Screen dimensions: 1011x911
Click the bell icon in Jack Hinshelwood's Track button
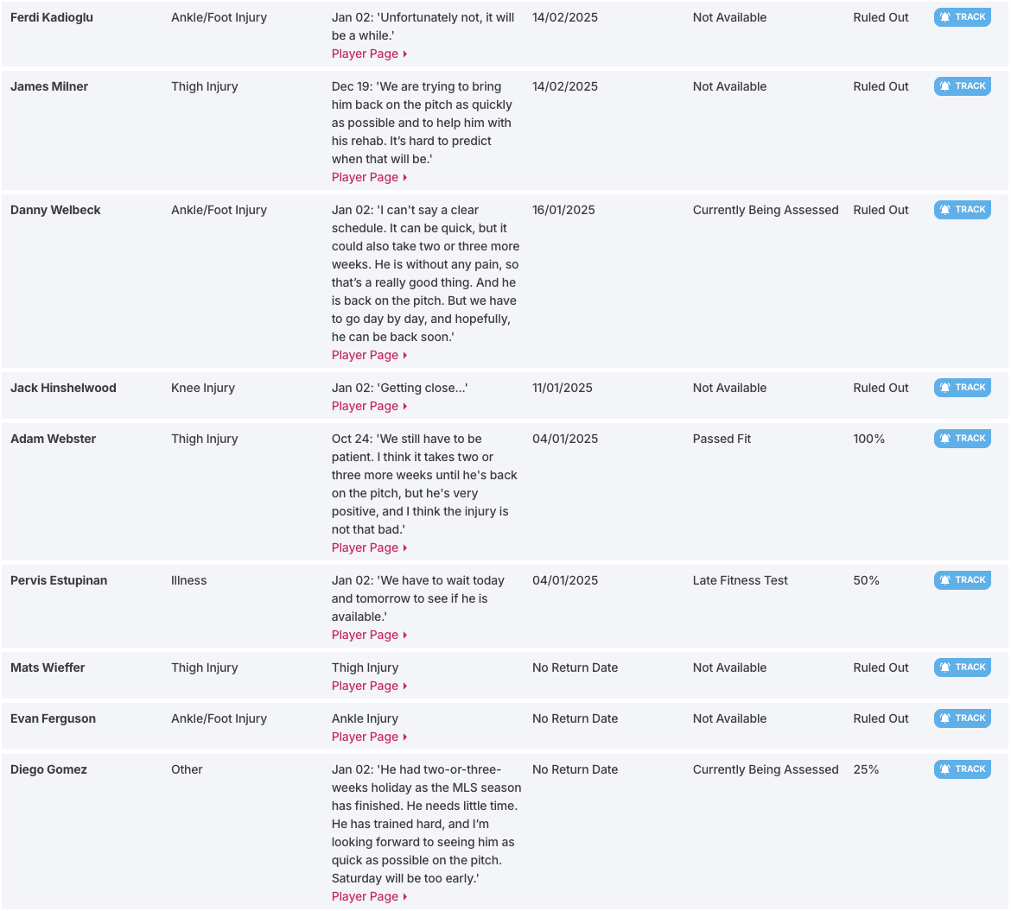944,388
